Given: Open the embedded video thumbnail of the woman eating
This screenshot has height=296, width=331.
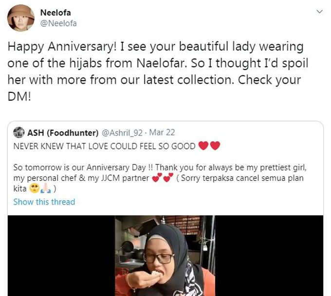Looking at the screenshot, I should pyautogui.click(x=165, y=256).
